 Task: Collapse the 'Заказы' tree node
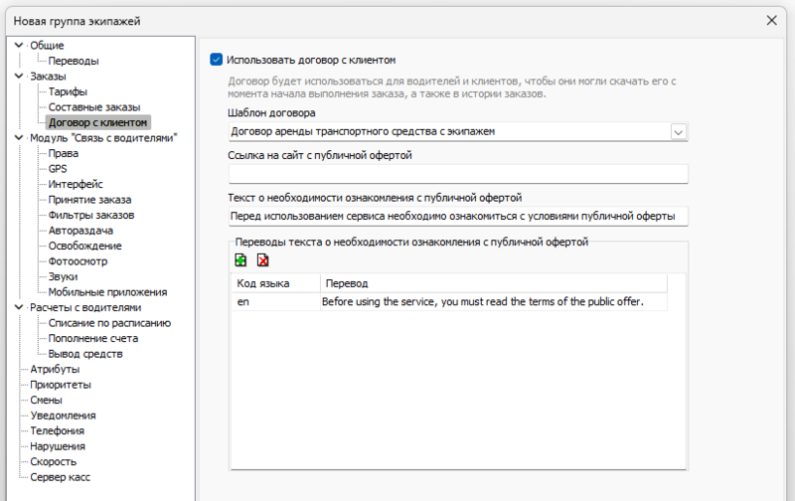click(x=18, y=76)
